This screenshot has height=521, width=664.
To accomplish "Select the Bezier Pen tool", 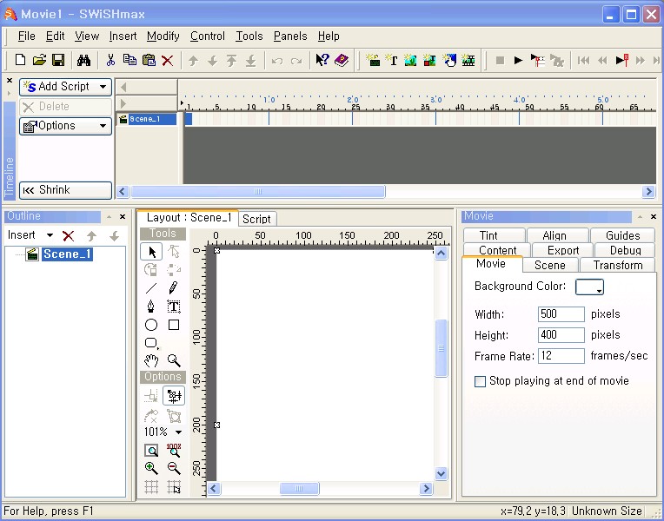I will [150, 307].
